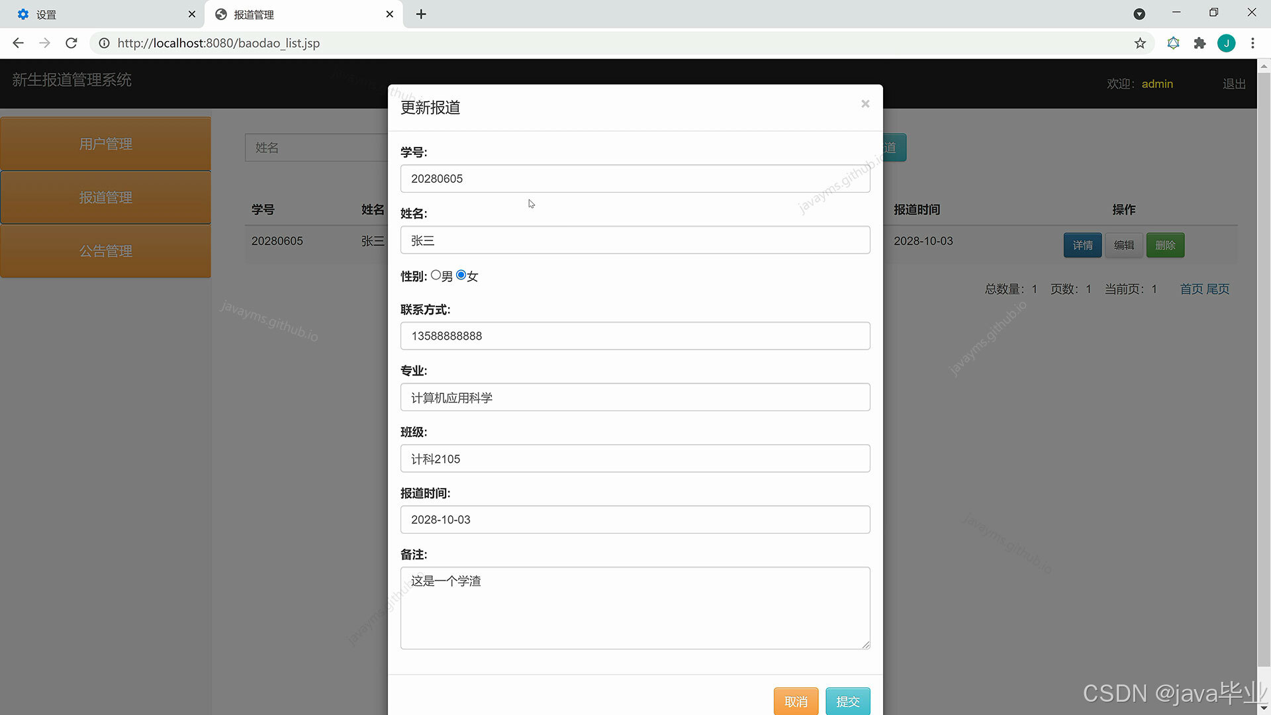
Task: Close the 更新报道 dialog with X
Action: (865, 104)
